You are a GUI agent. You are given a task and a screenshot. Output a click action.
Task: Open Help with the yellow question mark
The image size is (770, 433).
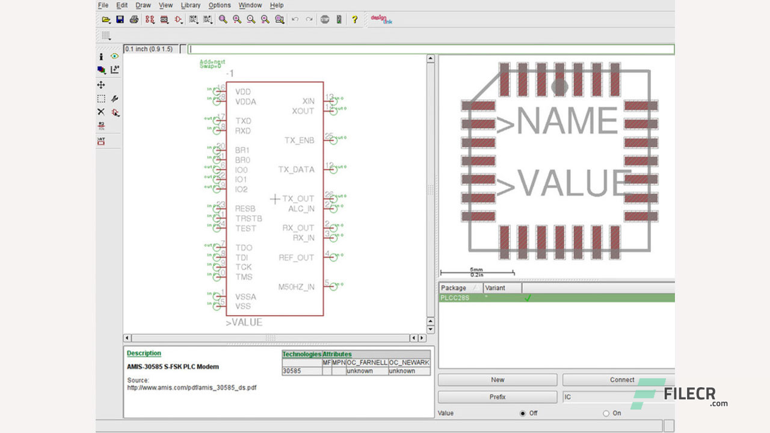point(355,19)
